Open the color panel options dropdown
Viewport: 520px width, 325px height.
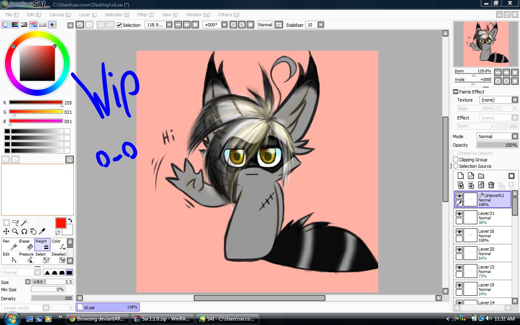(x=70, y=25)
